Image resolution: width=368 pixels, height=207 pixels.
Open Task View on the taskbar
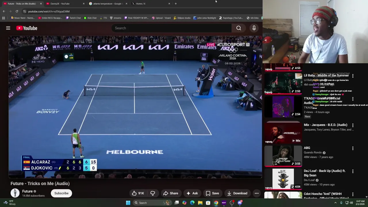177,203
